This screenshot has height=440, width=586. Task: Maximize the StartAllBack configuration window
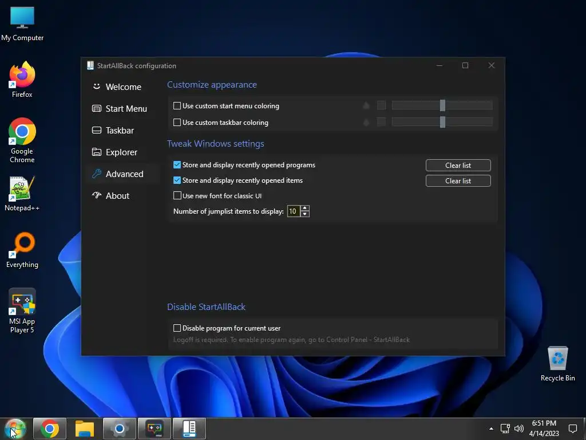465,65
